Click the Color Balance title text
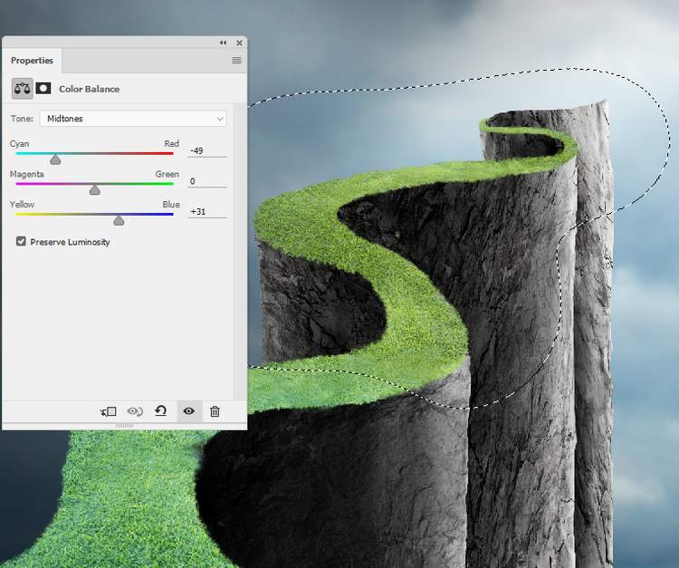The image size is (679, 568). [90, 89]
